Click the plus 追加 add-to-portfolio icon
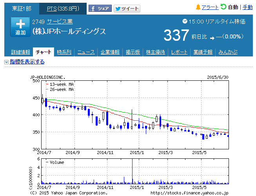Image resolution: width=256 pixels, height=196 pixels. (x=20, y=27)
